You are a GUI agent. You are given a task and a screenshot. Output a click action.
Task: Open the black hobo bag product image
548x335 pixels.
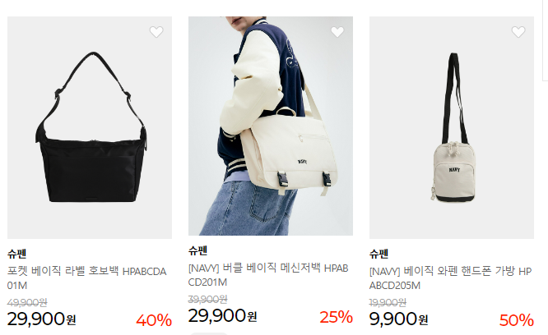(90, 127)
